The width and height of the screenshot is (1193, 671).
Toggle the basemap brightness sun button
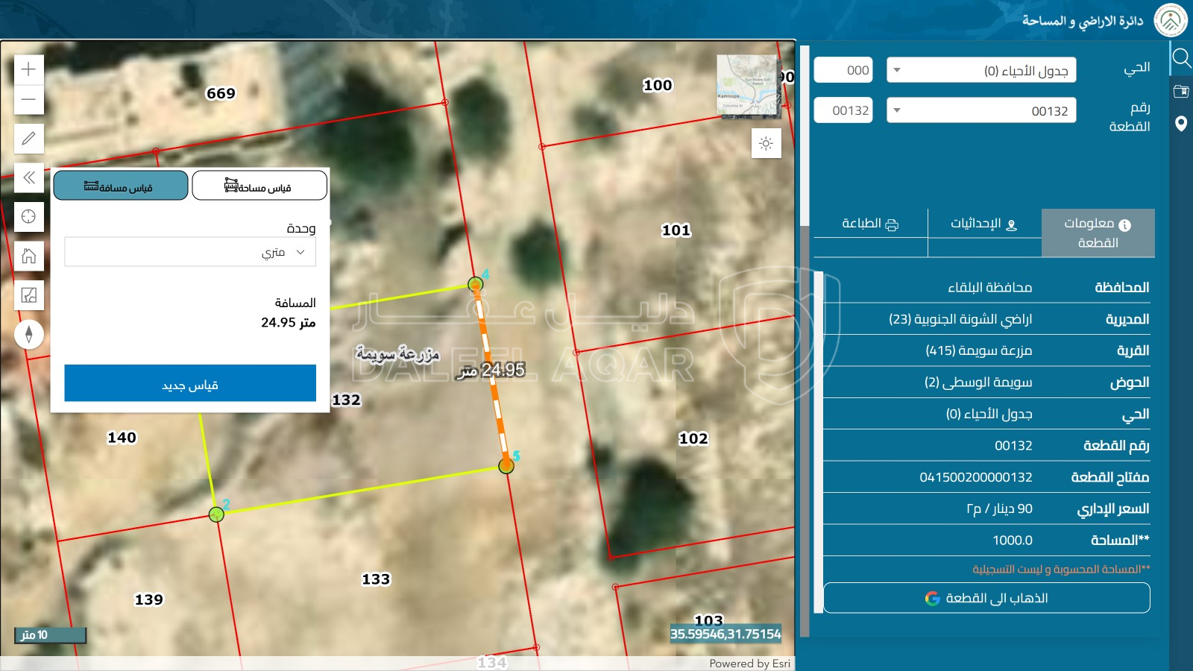click(766, 143)
